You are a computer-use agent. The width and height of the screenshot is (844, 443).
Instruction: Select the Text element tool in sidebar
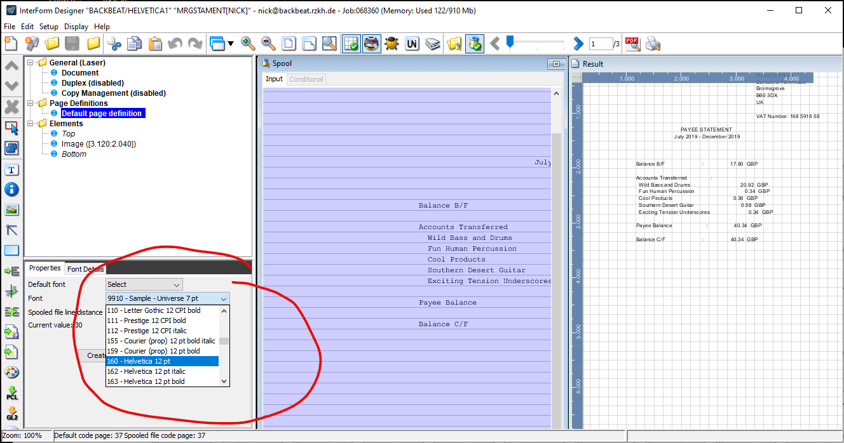[11, 169]
